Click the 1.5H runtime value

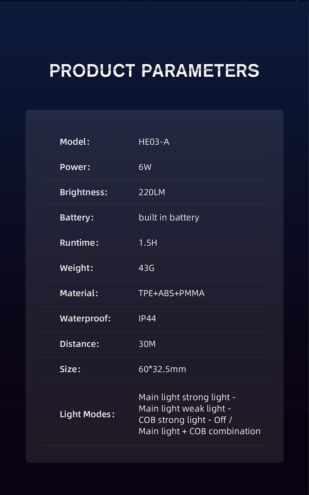point(148,243)
